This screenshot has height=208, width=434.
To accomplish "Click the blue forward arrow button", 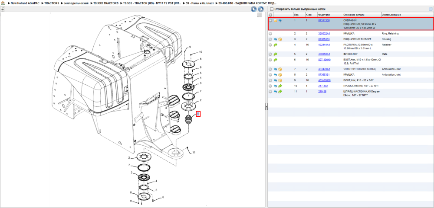I will [260, 9].
